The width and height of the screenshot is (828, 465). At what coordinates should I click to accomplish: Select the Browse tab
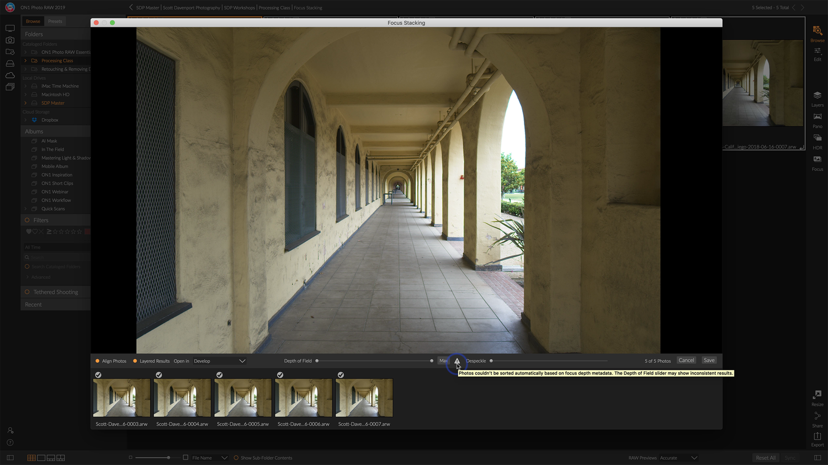[x=32, y=21]
